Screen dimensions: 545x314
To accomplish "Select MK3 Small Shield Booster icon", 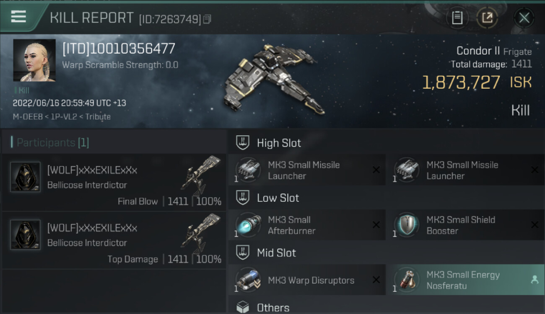I will 406,225.
